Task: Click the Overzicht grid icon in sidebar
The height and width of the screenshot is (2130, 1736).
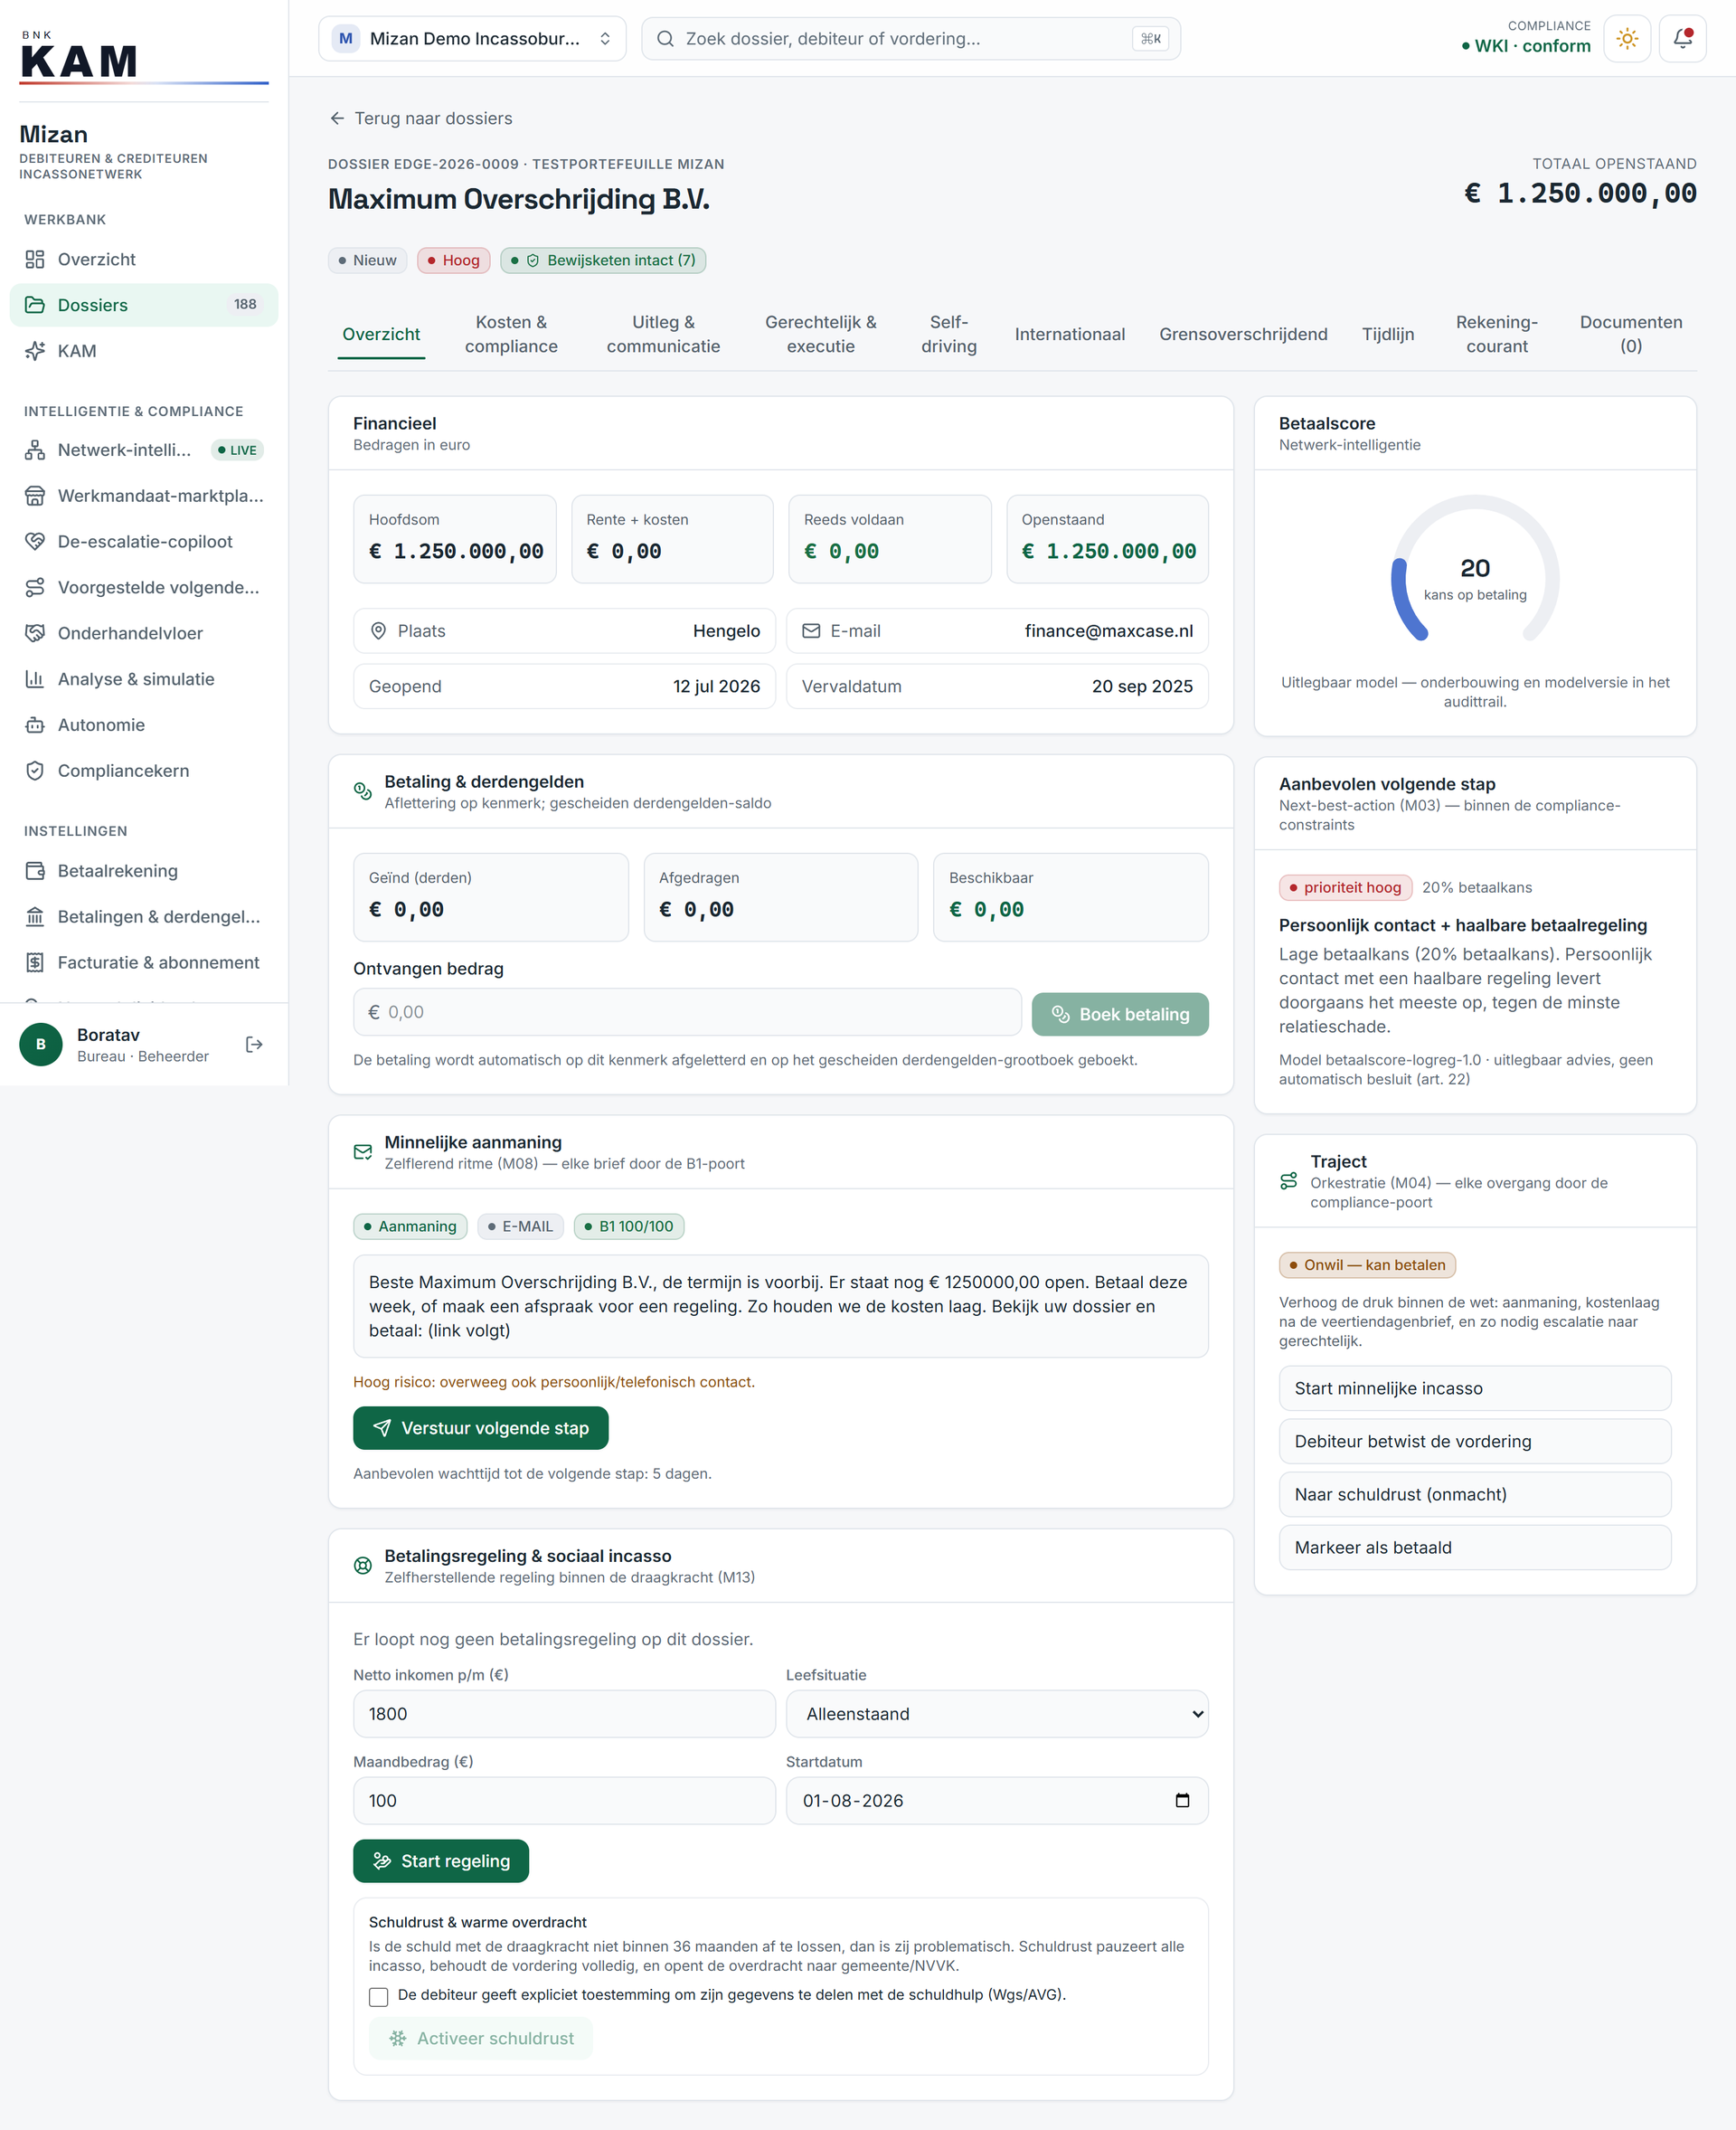Action: [35, 259]
